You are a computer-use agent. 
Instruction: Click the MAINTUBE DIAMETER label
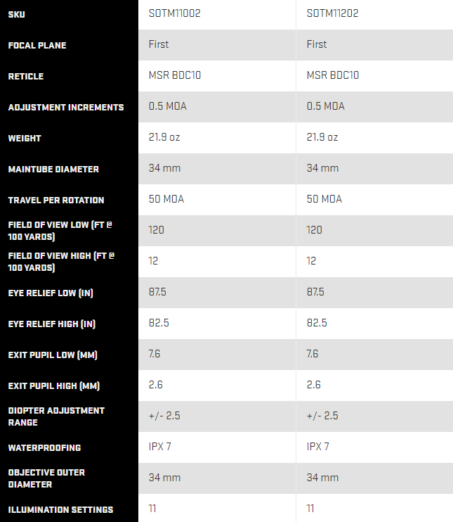point(53,169)
